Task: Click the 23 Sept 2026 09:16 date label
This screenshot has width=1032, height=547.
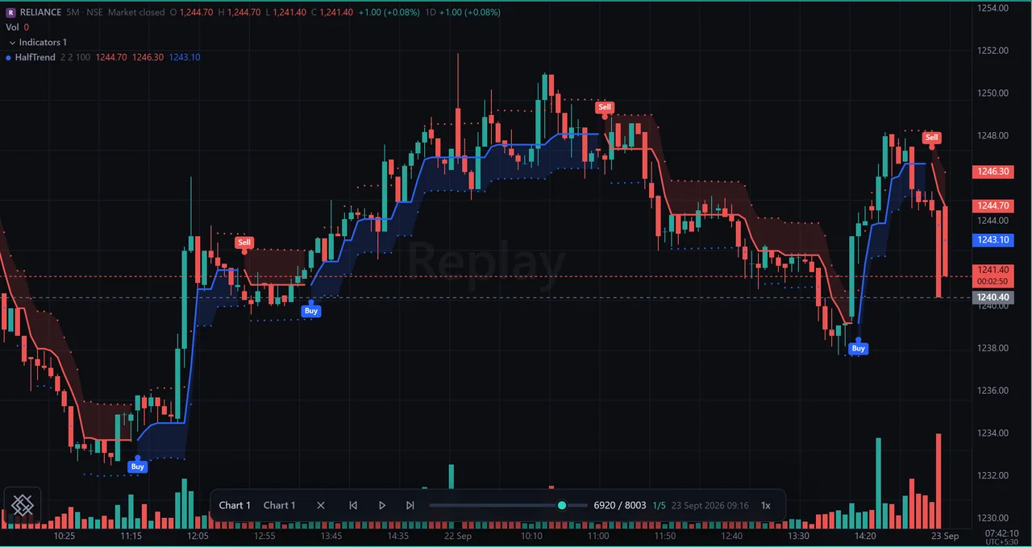Action: click(x=710, y=505)
